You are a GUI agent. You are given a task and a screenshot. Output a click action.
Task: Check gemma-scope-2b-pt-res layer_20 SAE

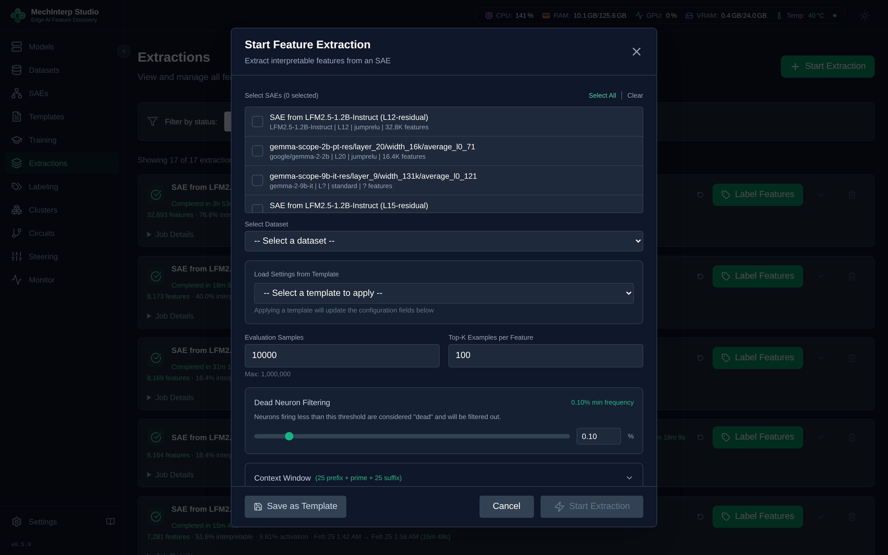click(258, 151)
